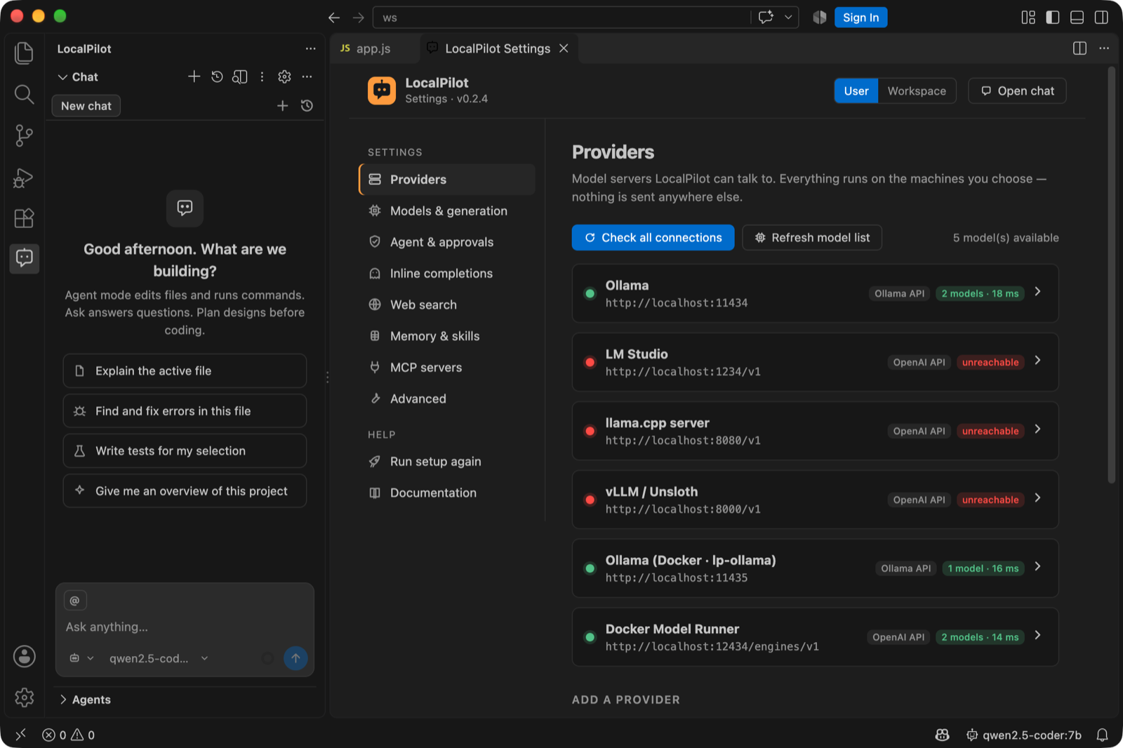Click the history icon beside New chat tab

click(x=307, y=106)
